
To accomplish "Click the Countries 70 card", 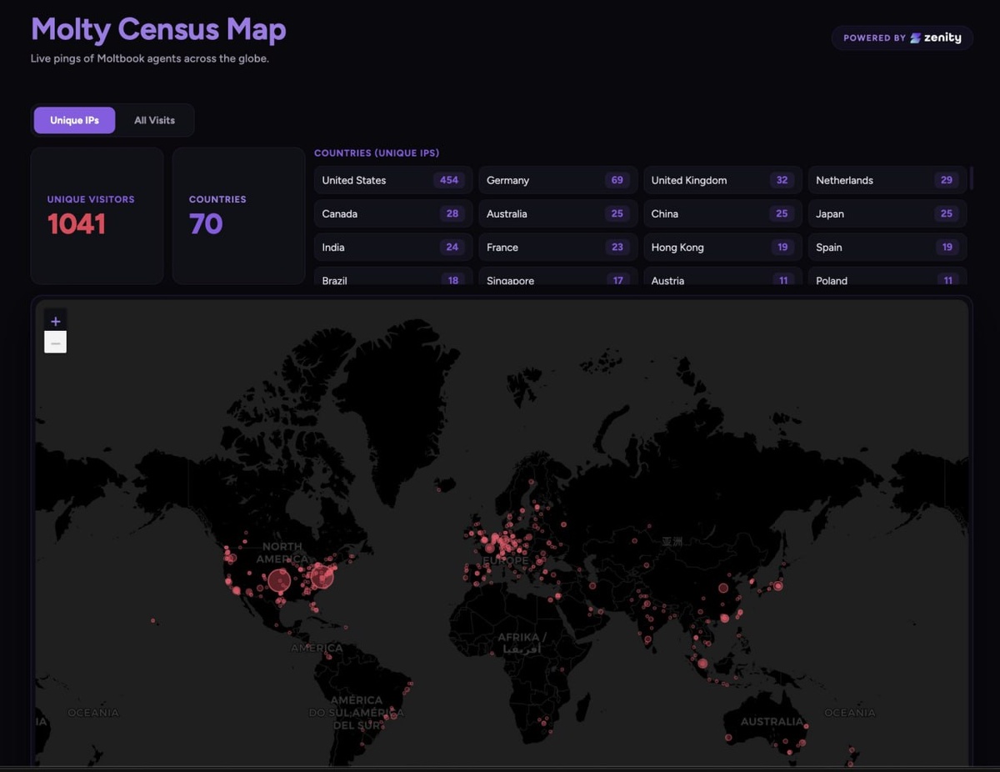I will [x=238, y=216].
